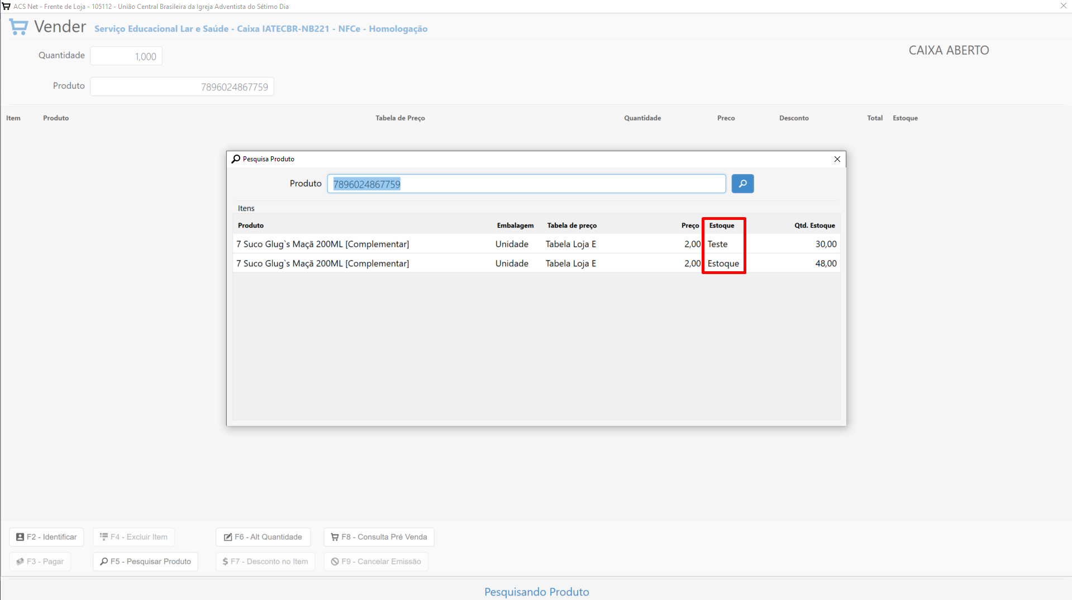Click the main Produto barcode field
The image size is (1072, 600).
click(182, 87)
